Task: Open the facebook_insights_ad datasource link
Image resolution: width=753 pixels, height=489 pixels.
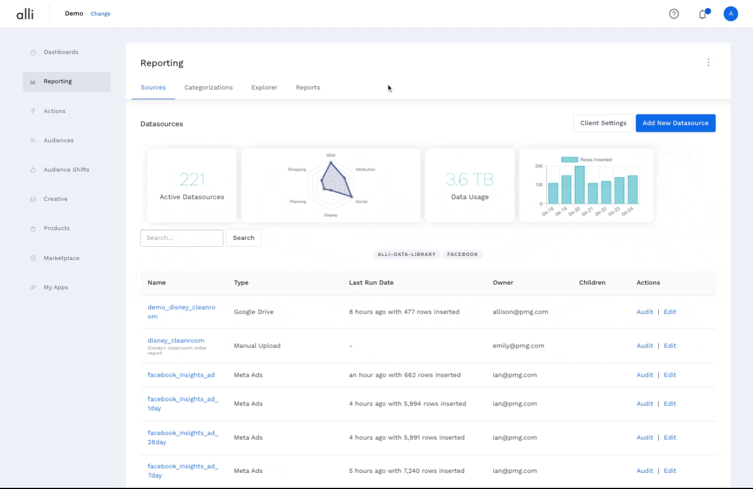Action: click(x=181, y=375)
